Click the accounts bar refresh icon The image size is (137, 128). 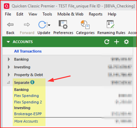(x=107, y=42)
